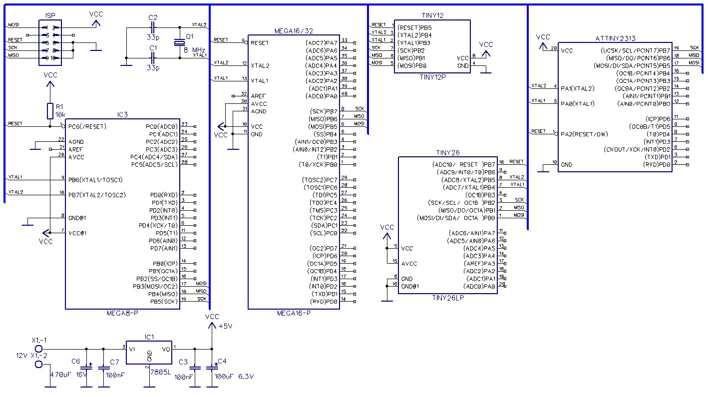
Task: Click the C4 electrolytic capacitor symbol
Action: pos(212,368)
